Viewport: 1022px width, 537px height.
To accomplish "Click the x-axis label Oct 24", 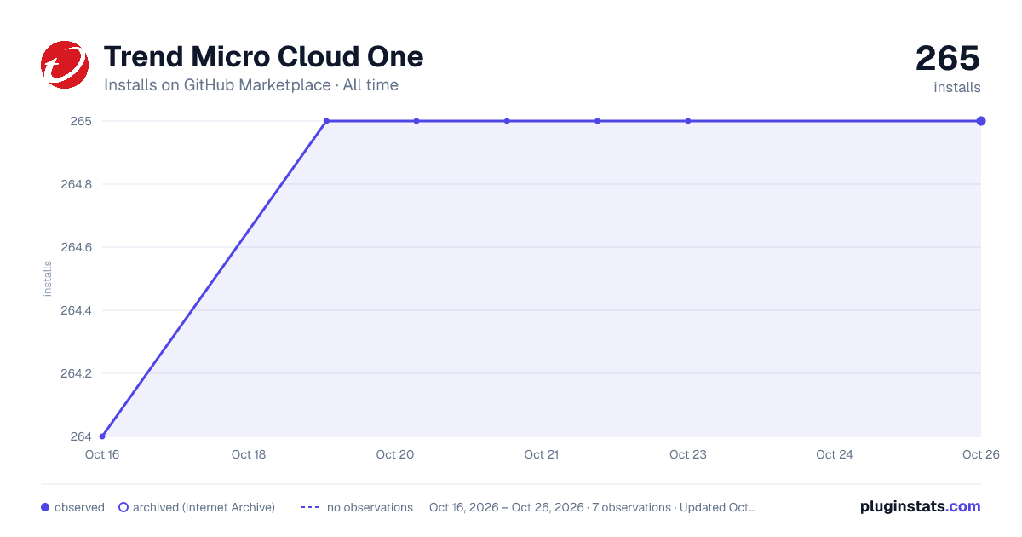I will click(835, 454).
